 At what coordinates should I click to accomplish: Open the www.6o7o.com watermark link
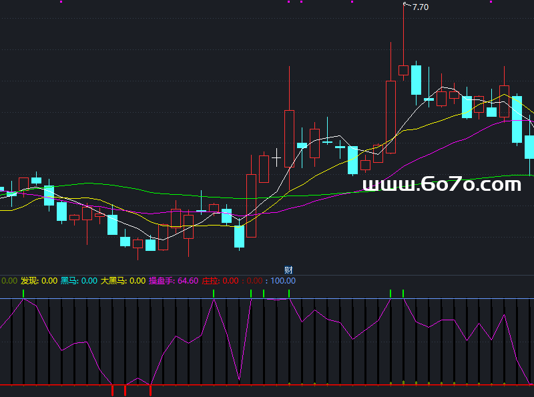(x=441, y=184)
